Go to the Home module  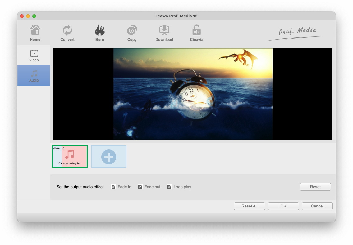pos(35,33)
